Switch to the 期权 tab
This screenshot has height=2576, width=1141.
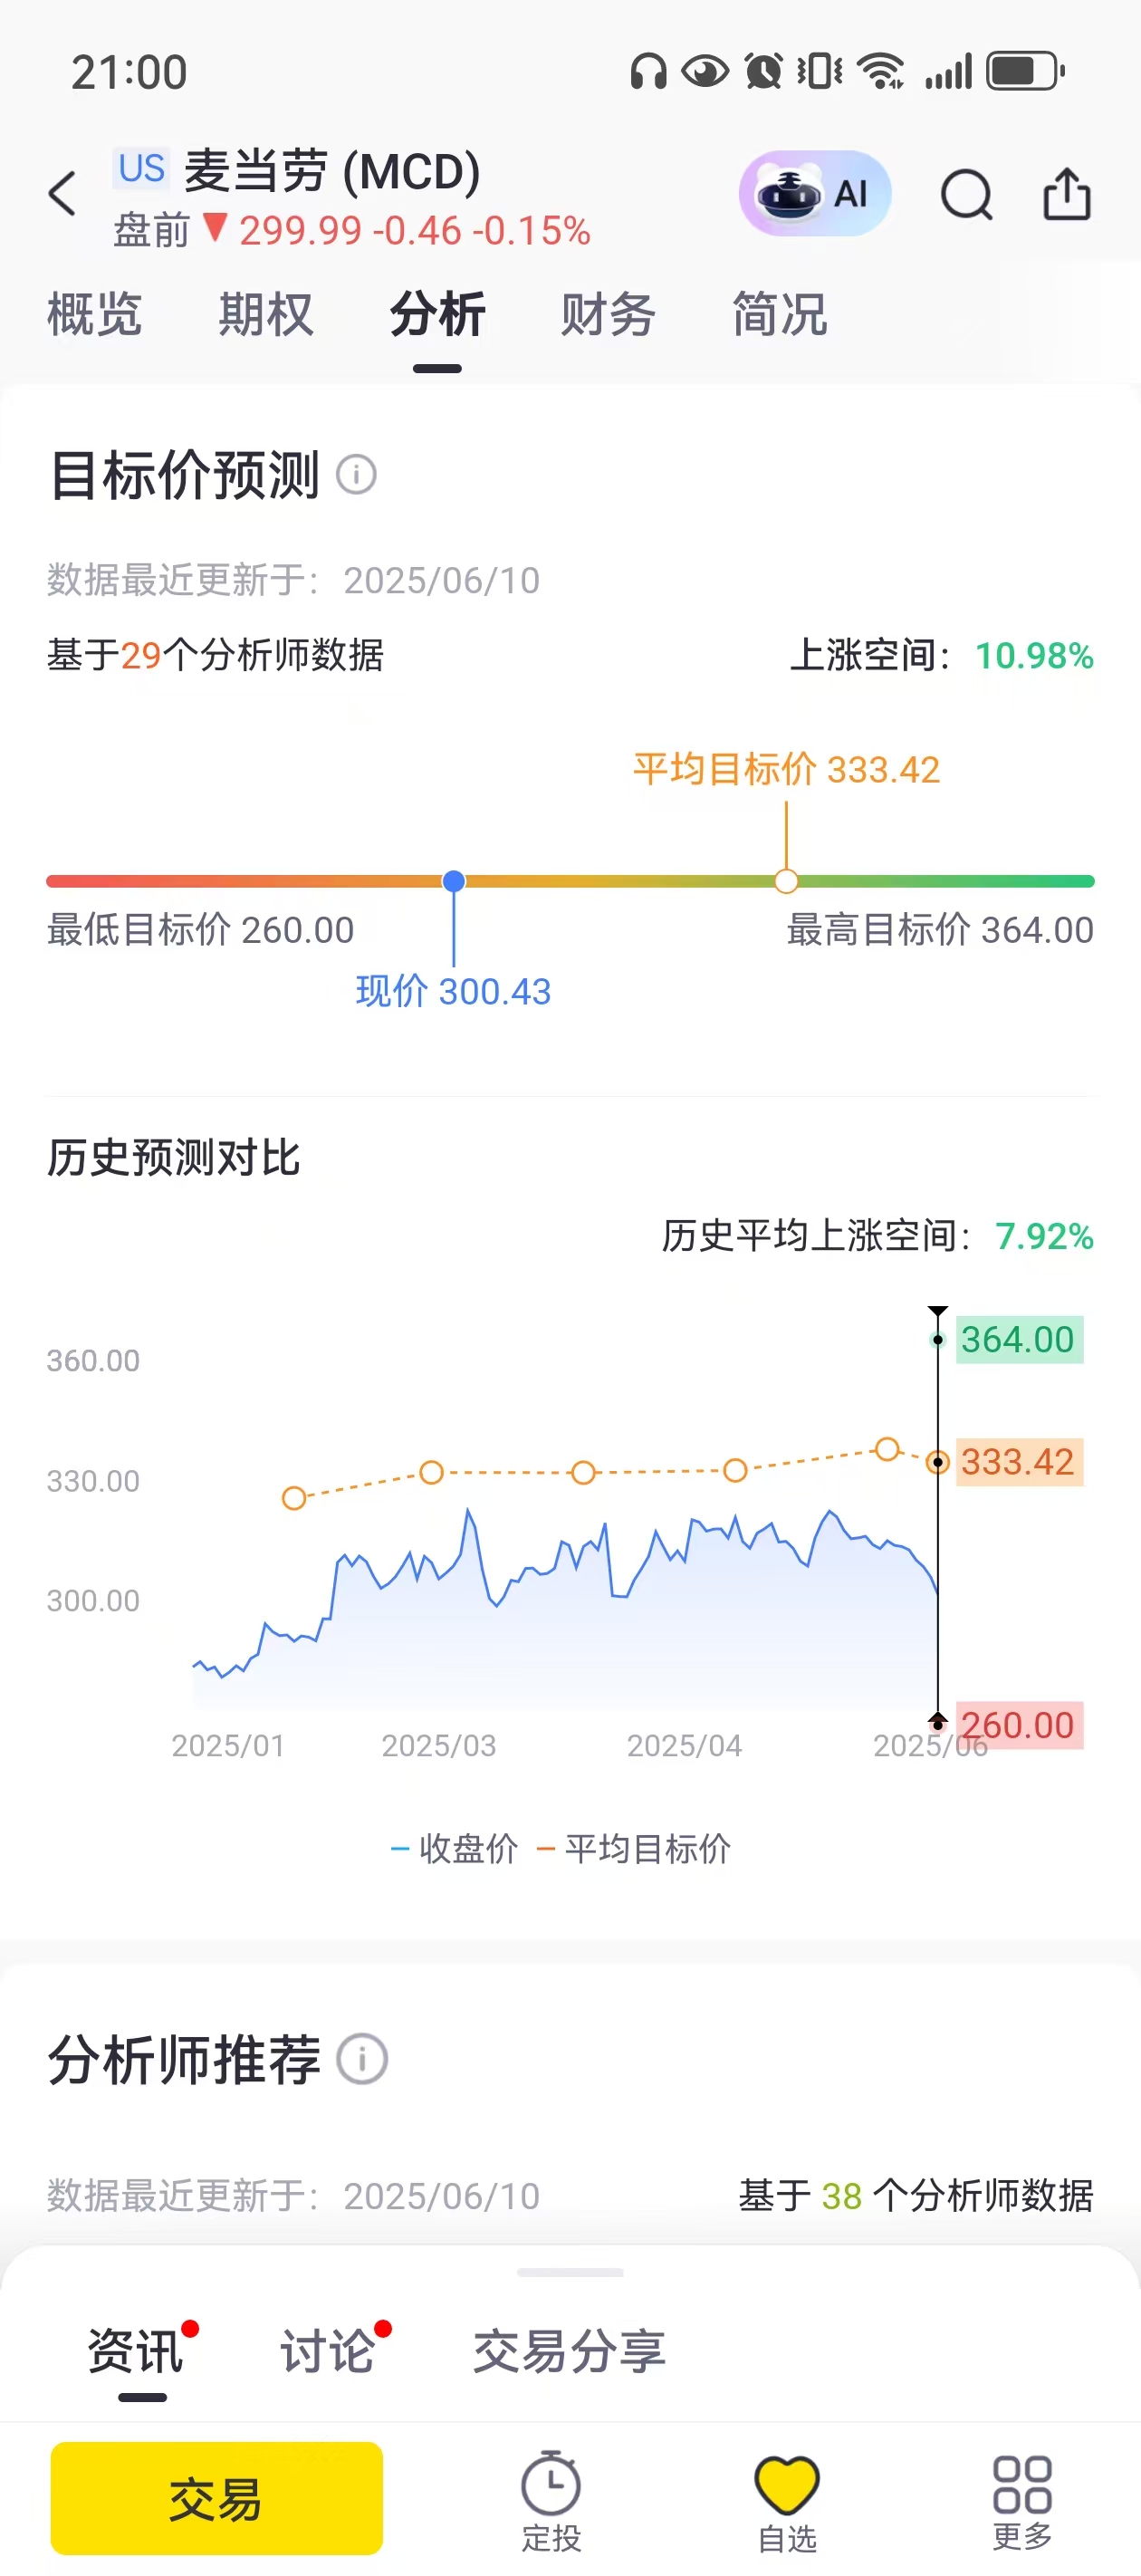[266, 315]
